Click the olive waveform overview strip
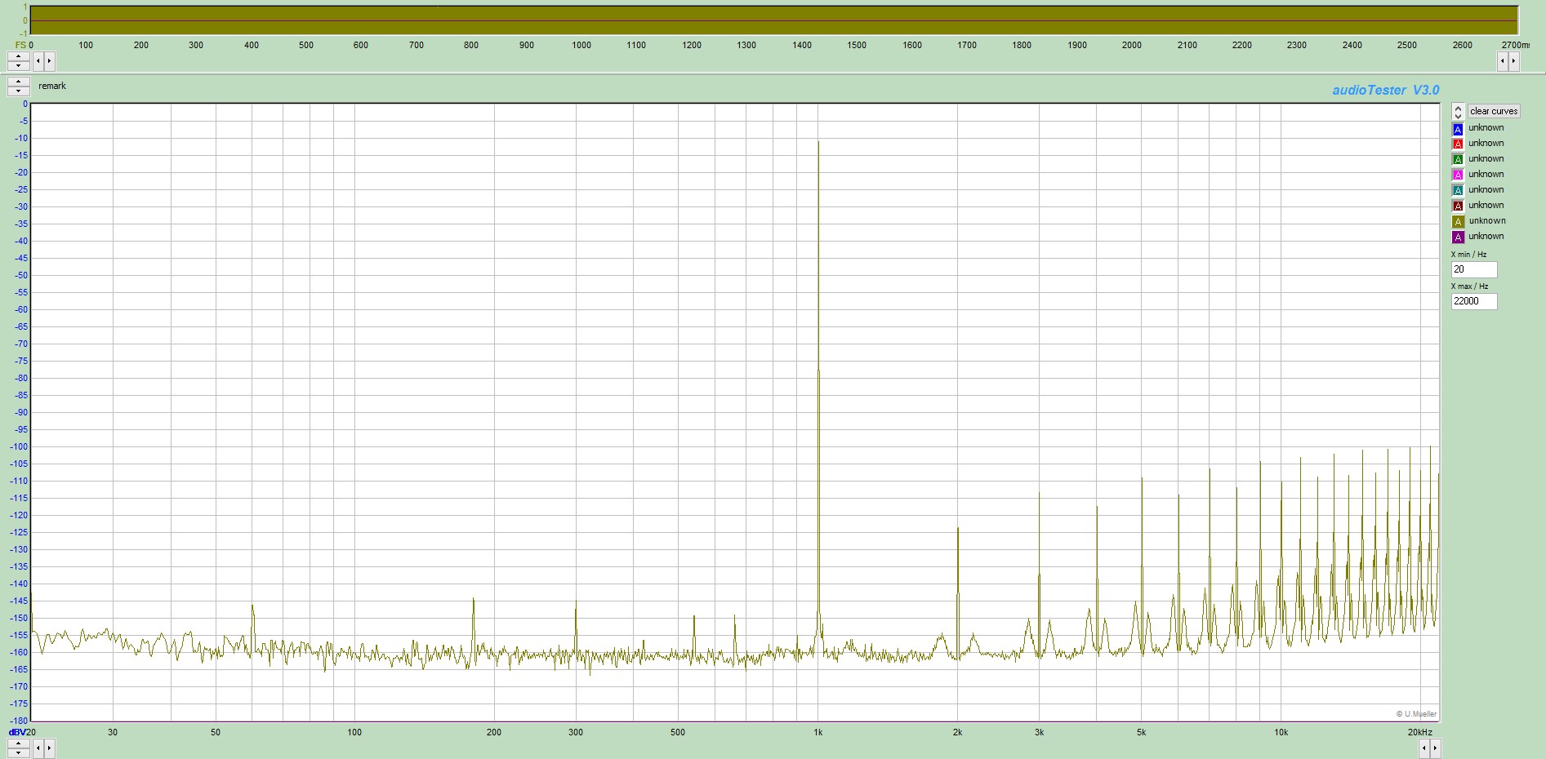This screenshot has height=759, width=1546. coord(773,20)
